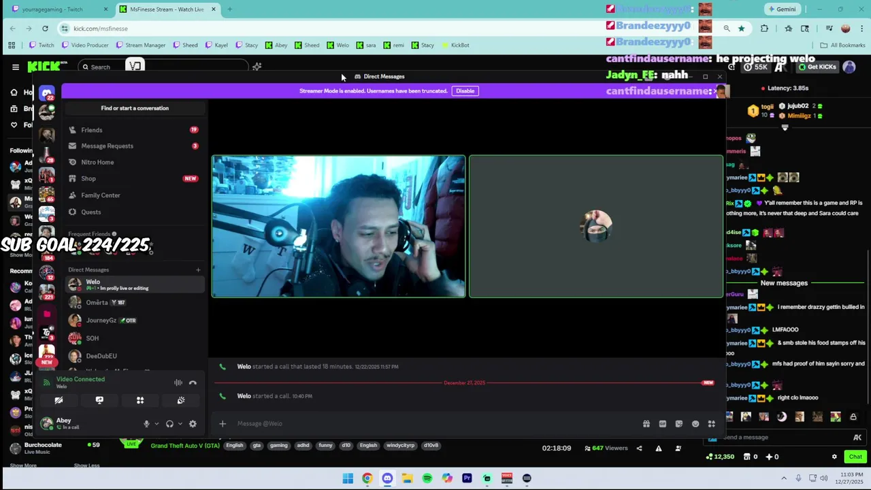Create a new direct message plus icon

click(x=198, y=270)
